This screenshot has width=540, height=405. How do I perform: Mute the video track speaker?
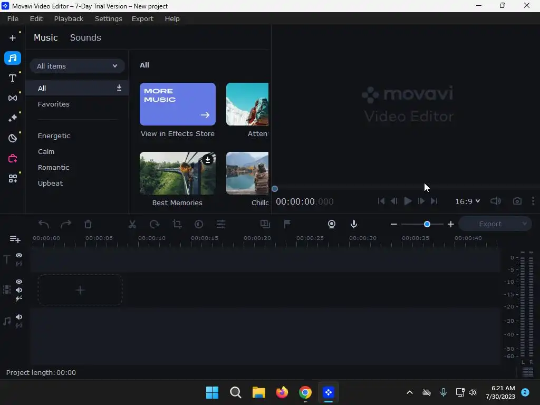19,290
